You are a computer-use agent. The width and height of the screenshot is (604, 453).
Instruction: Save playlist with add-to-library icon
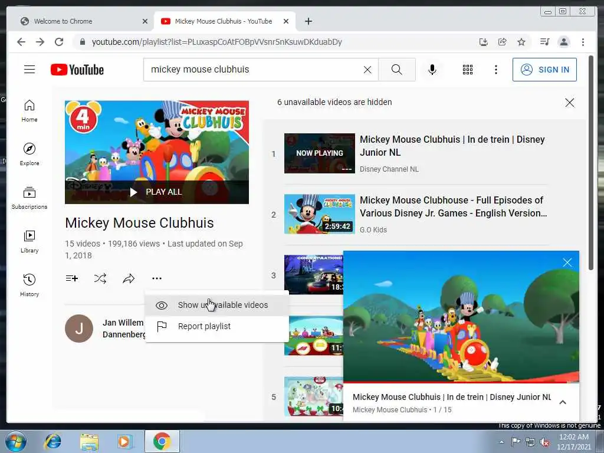click(x=71, y=278)
